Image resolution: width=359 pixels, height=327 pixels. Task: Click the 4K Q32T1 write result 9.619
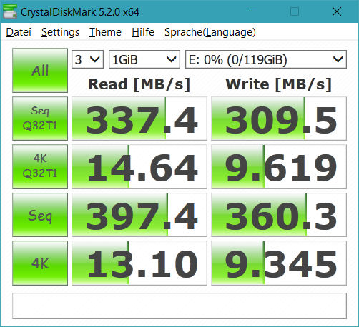coord(279,166)
